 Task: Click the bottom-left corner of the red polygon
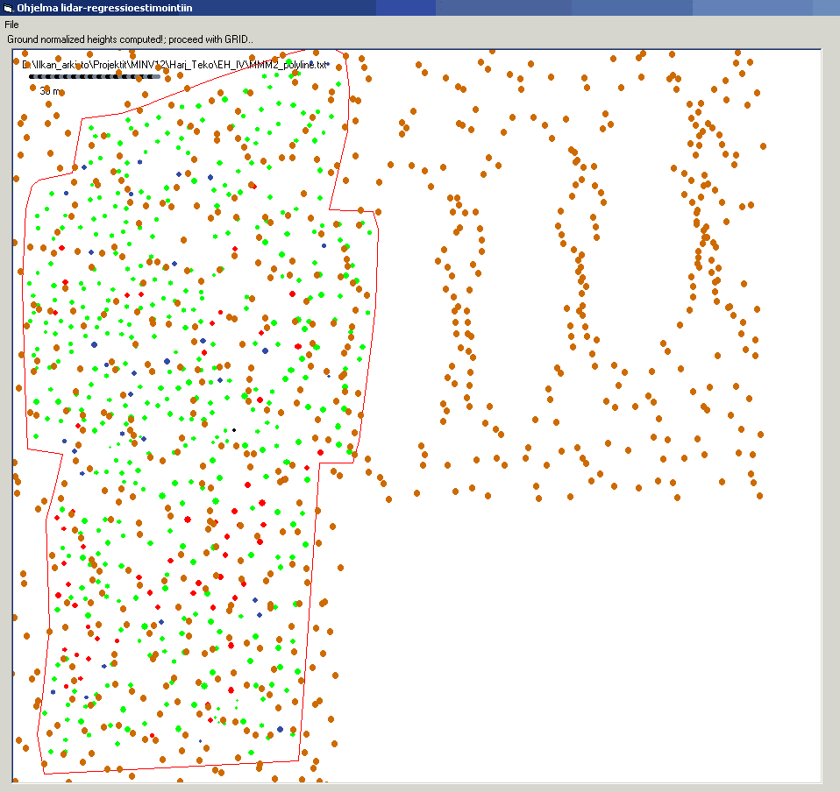pyautogui.click(x=44, y=773)
